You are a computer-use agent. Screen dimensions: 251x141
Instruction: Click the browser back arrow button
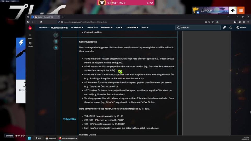(x=32, y=22)
